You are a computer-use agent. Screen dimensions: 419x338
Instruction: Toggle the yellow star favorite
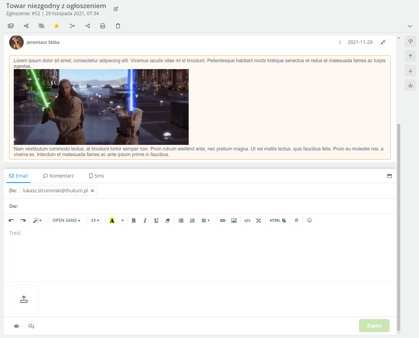coord(57,26)
